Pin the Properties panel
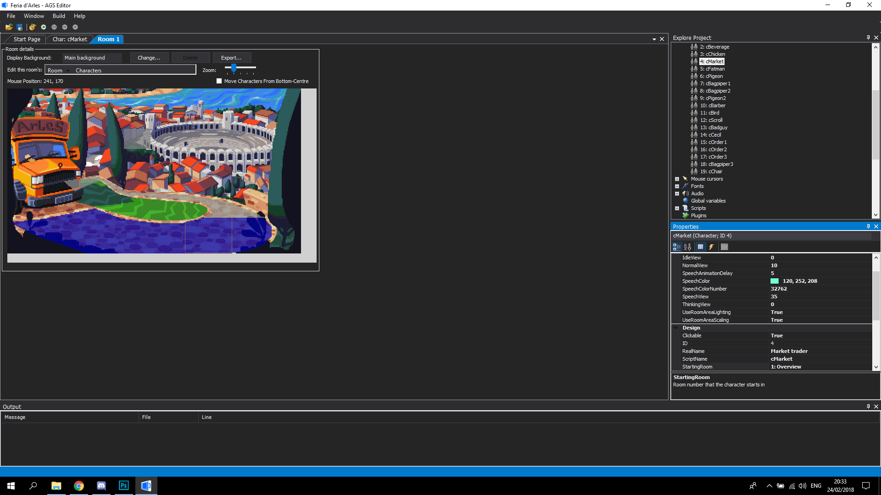 (868, 226)
